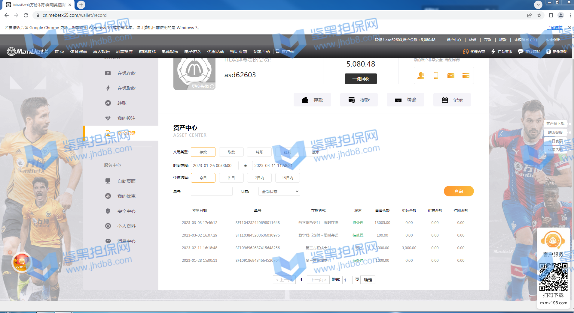Select the 存款 transaction type filter
This screenshot has width=574, height=313.
[203, 152]
